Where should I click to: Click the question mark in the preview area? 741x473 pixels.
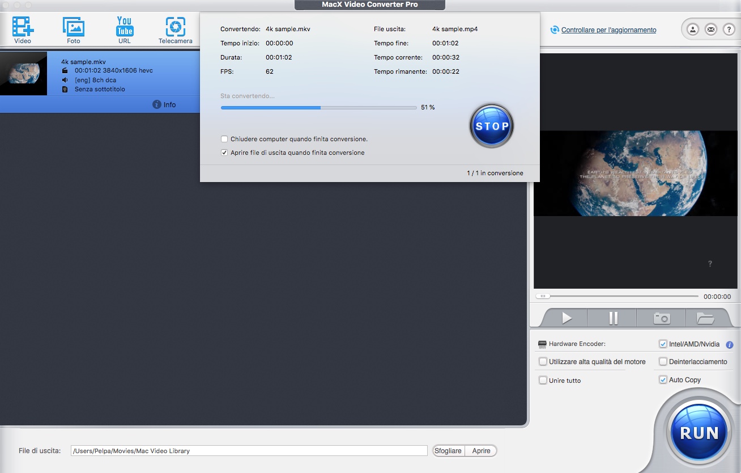(x=710, y=264)
